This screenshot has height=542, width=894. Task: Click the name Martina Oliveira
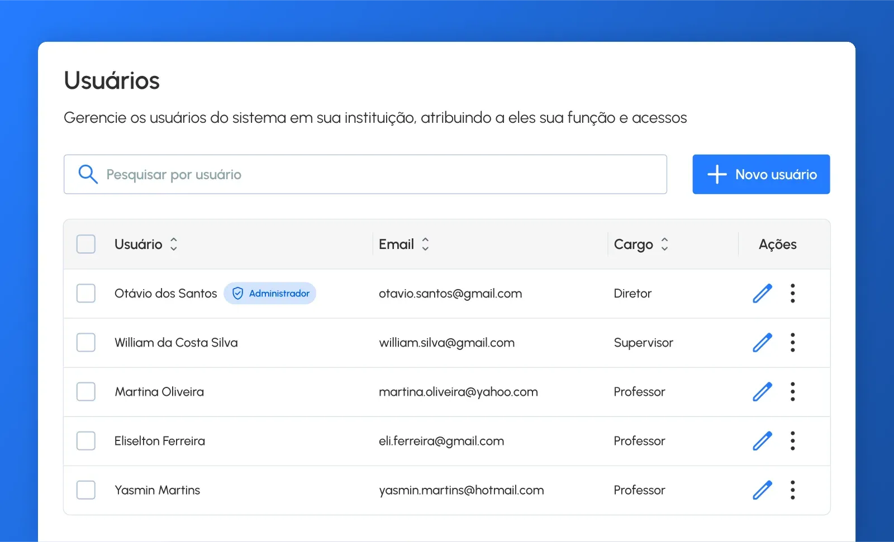pos(159,391)
